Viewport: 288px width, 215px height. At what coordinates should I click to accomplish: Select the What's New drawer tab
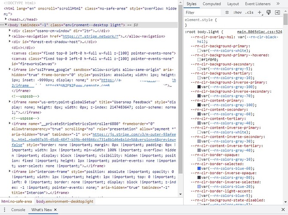[x=42, y=210]
